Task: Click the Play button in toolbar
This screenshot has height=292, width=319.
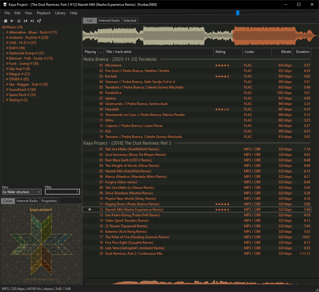Action: [12, 21]
